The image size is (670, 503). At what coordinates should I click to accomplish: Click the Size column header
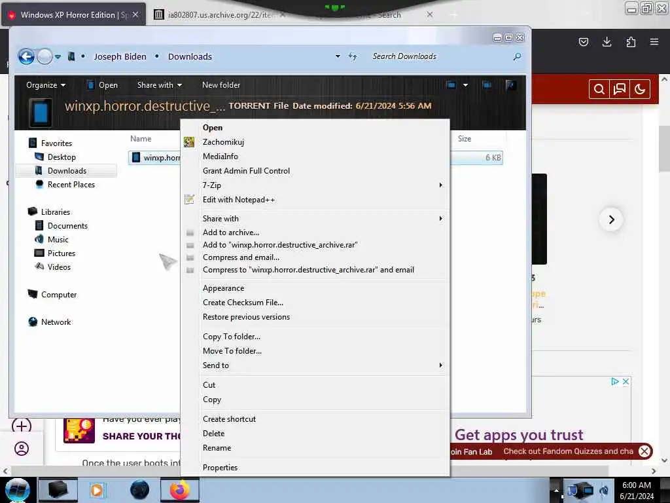point(465,139)
